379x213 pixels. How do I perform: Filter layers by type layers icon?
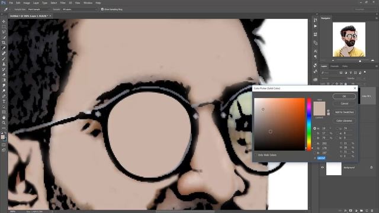point(351,73)
